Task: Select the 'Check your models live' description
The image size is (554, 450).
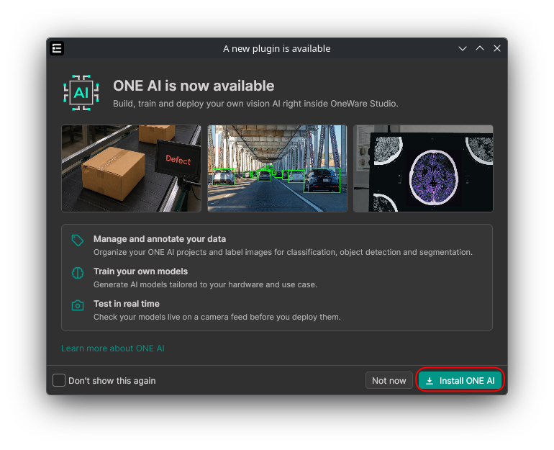Action: point(217,317)
